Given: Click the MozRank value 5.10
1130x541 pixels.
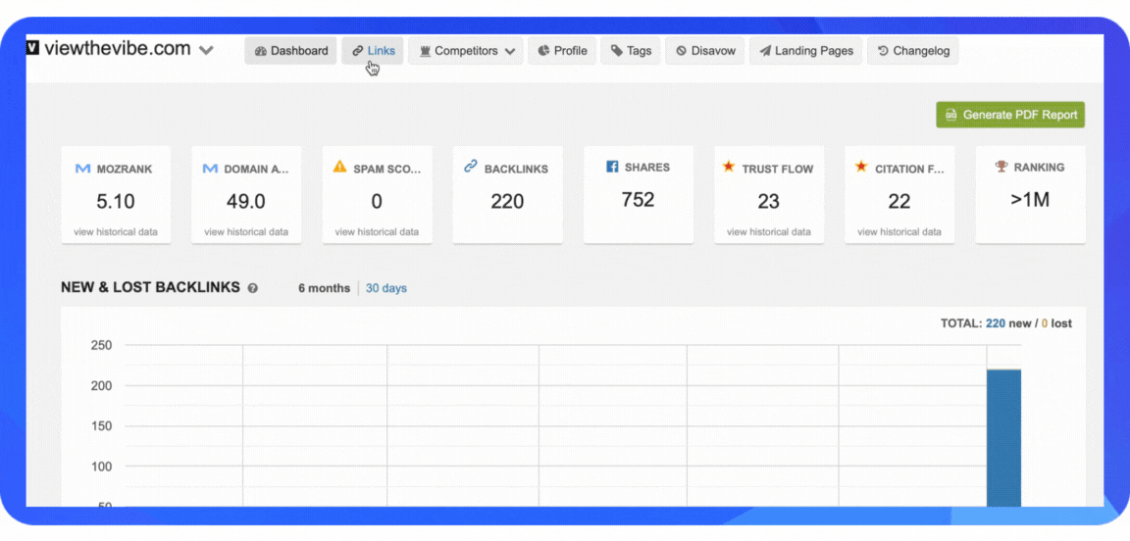Looking at the screenshot, I should coord(116,202).
